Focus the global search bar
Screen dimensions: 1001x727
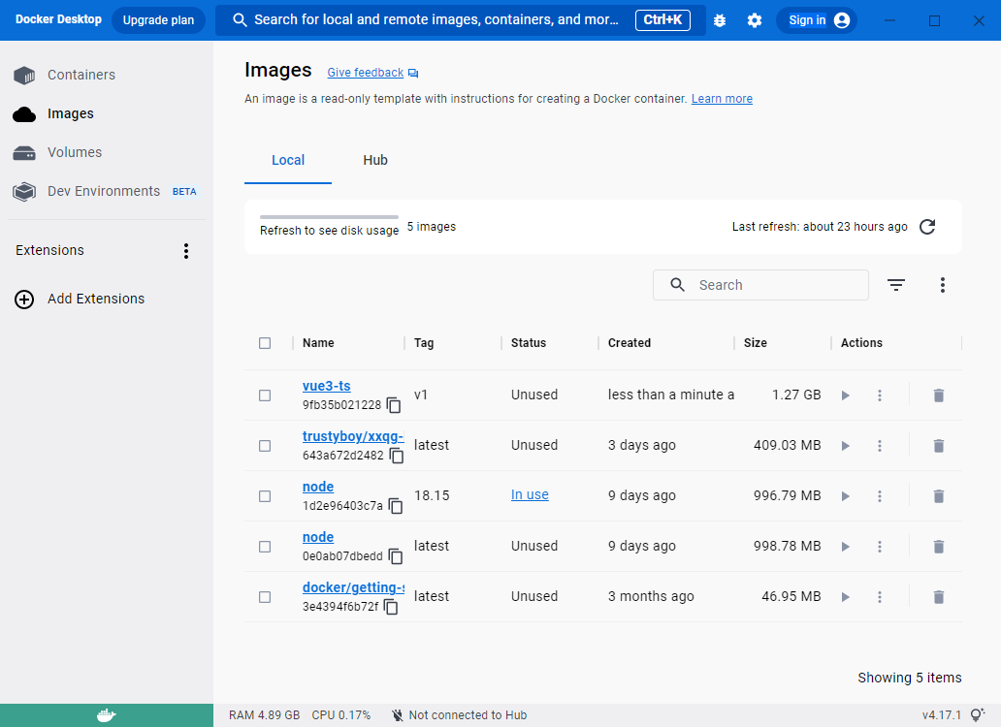460,20
